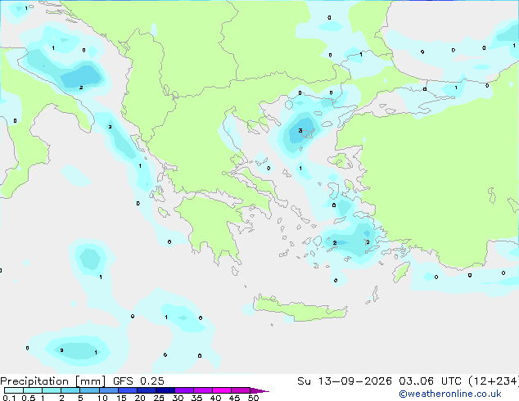The width and height of the screenshot is (519, 401).
Task: Click the island of Crete on the map
Action: (x=300, y=309)
